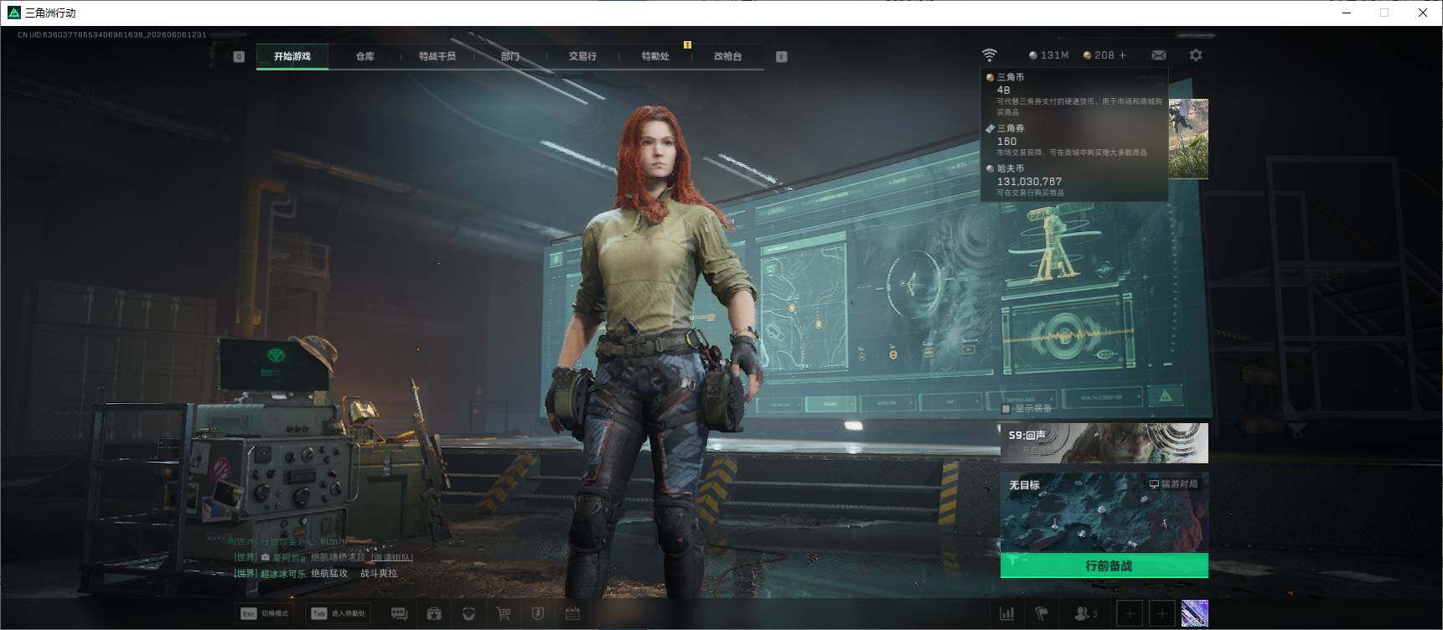Open the 交易行 tab
The width and height of the screenshot is (1443, 630).
pyautogui.click(x=582, y=56)
